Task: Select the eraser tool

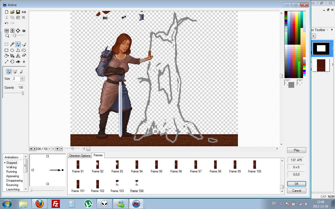Action: 24,56
